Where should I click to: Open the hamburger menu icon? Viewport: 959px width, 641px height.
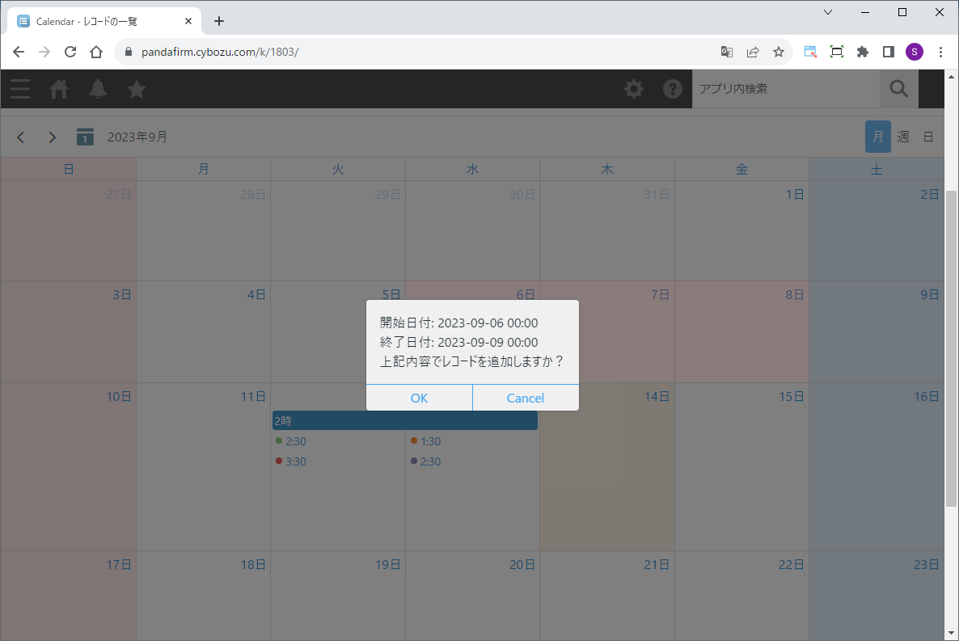[20, 89]
